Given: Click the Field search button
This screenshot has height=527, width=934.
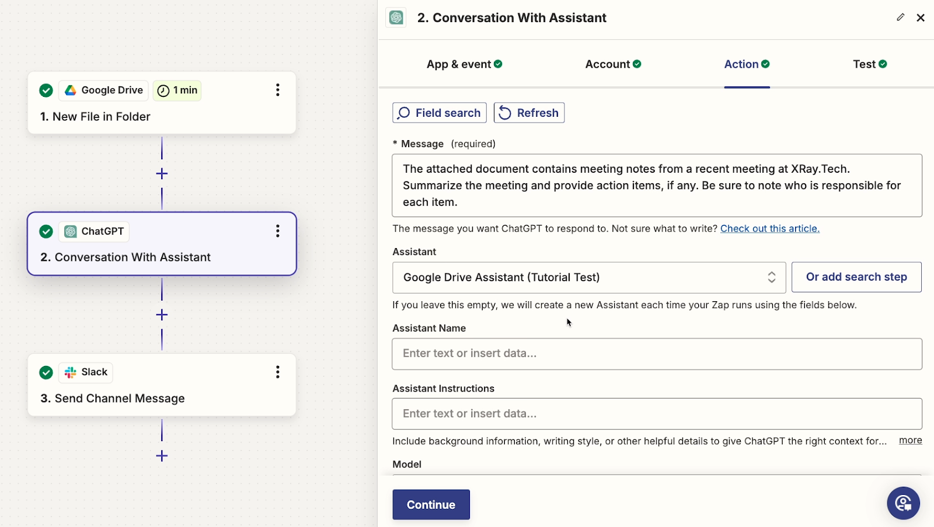Looking at the screenshot, I should pos(440,113).
